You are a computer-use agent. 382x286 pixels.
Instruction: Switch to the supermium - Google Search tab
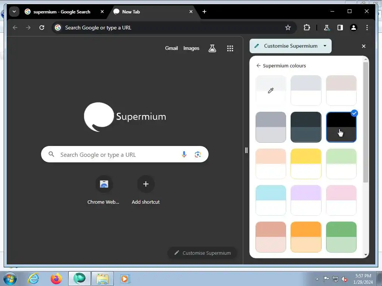tap(61, 12)
